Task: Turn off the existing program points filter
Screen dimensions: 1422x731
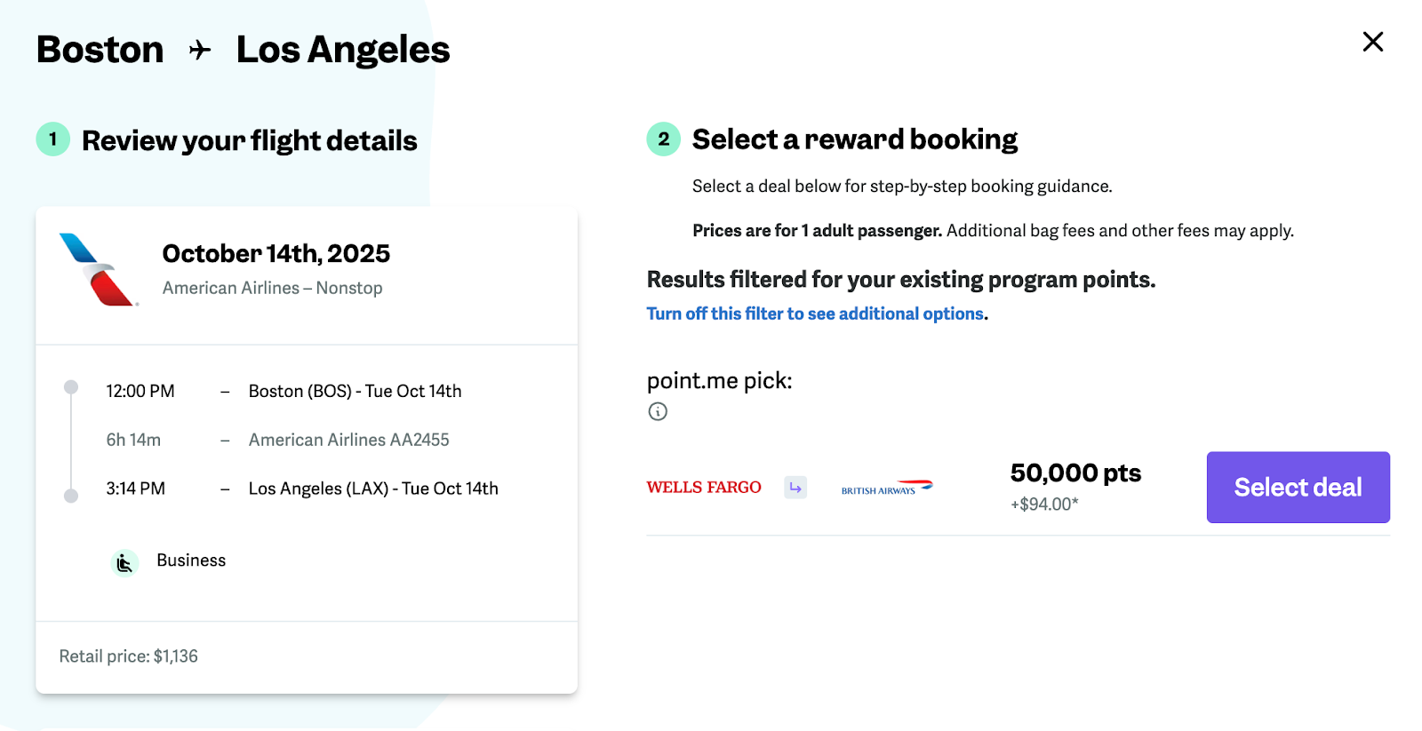Action: (815, 314)
